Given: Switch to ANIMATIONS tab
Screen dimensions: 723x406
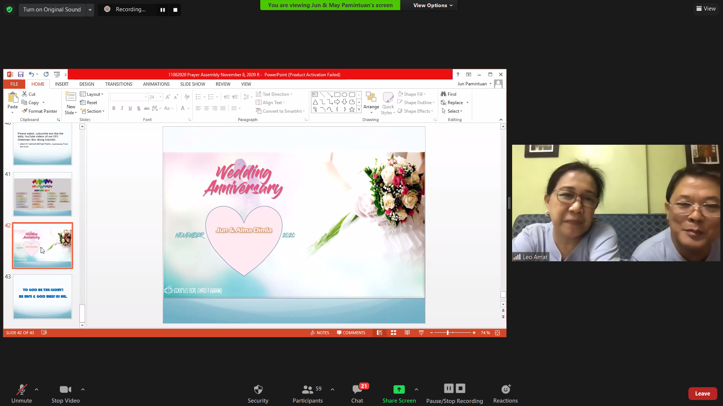Looking at the screenshot, I should pyautogui.click(x=156, y=84).
